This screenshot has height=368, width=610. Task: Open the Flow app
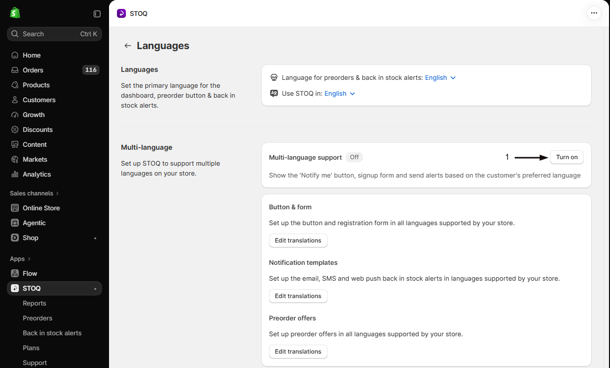pyautogui.click(x=55, y=273)
